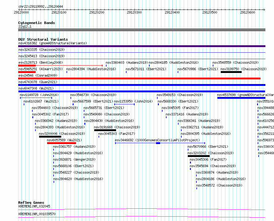The width and height of the screenshot is (274, 221).
Task: Click the nsv3366942 (Audano2019) label
Action: [x=56, y=121]
